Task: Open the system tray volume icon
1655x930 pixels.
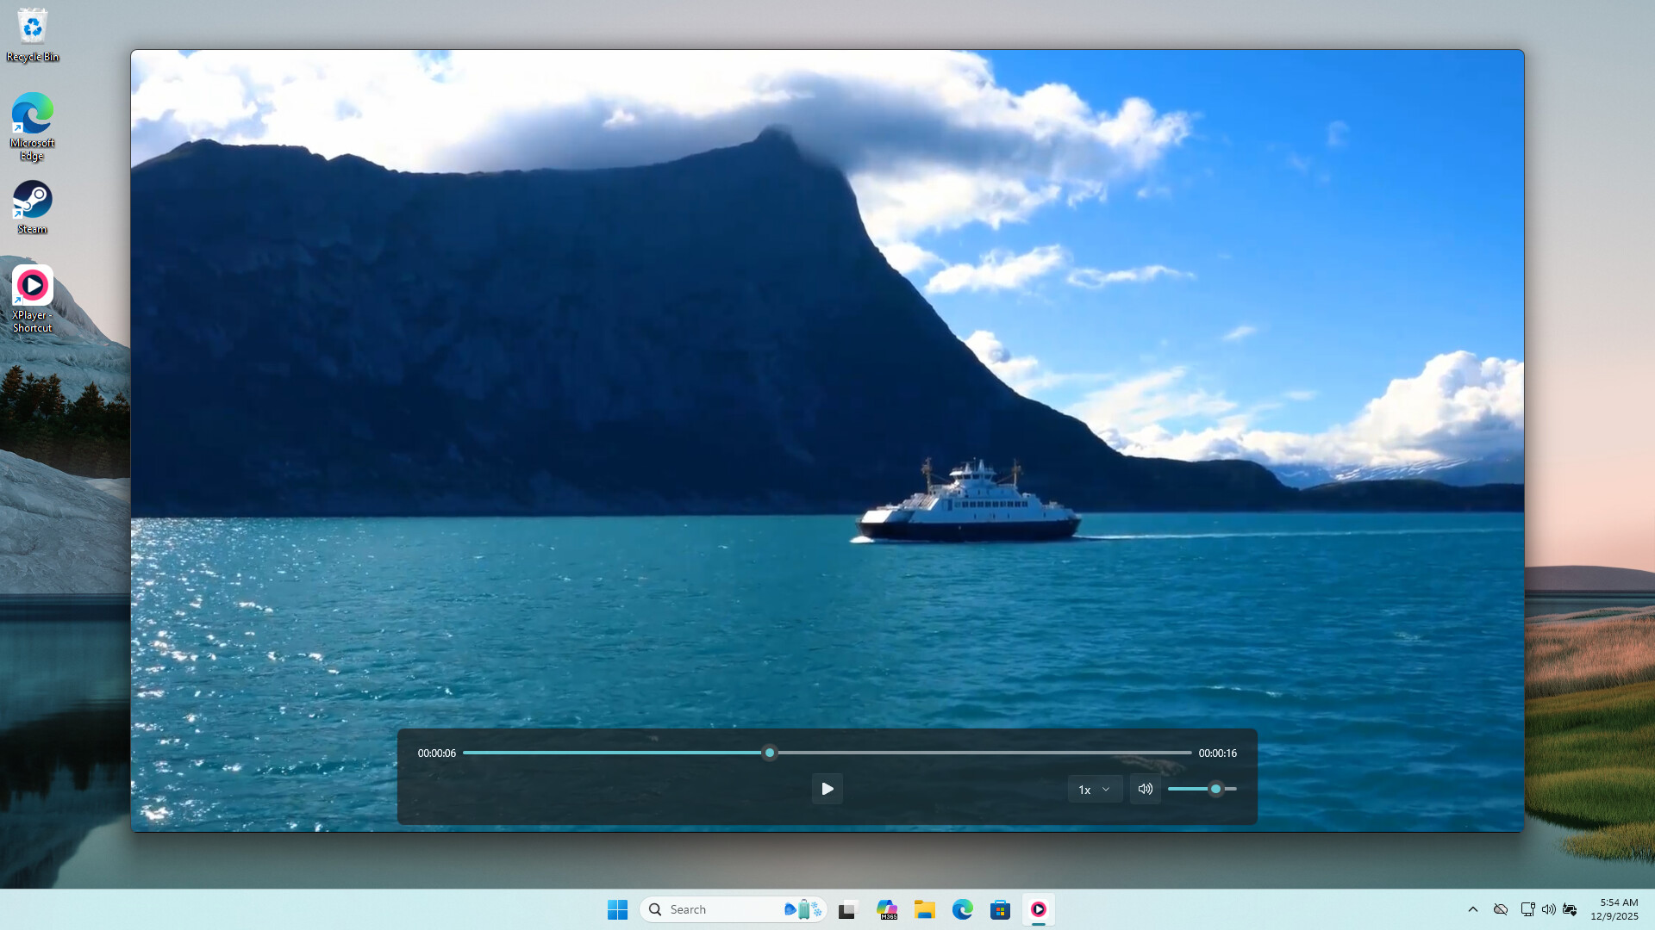Action: pos(1549,909)
